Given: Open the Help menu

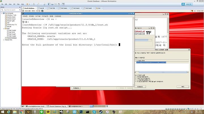Looking at the screenshot, I should pos(22,4).
